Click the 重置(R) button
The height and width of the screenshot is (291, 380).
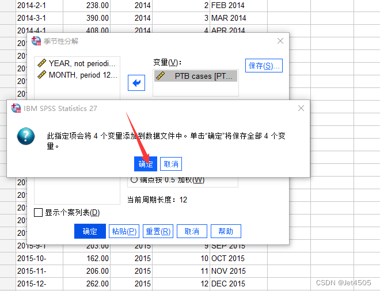point(158,231)
